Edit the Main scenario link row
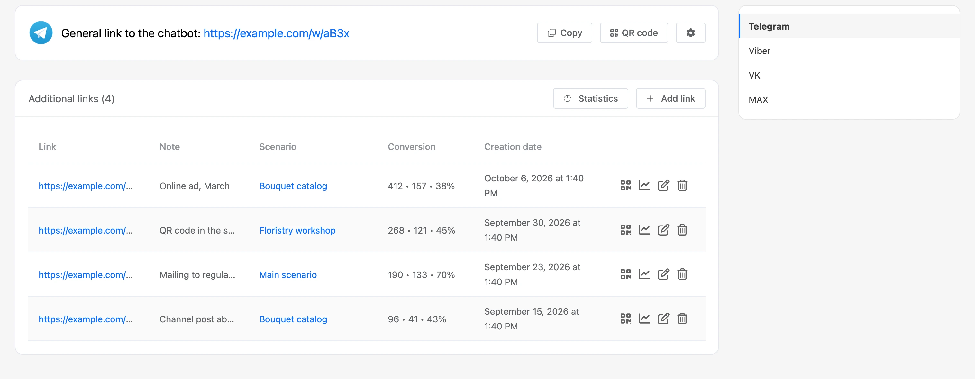The image size is (975, 379). (663, 274)
